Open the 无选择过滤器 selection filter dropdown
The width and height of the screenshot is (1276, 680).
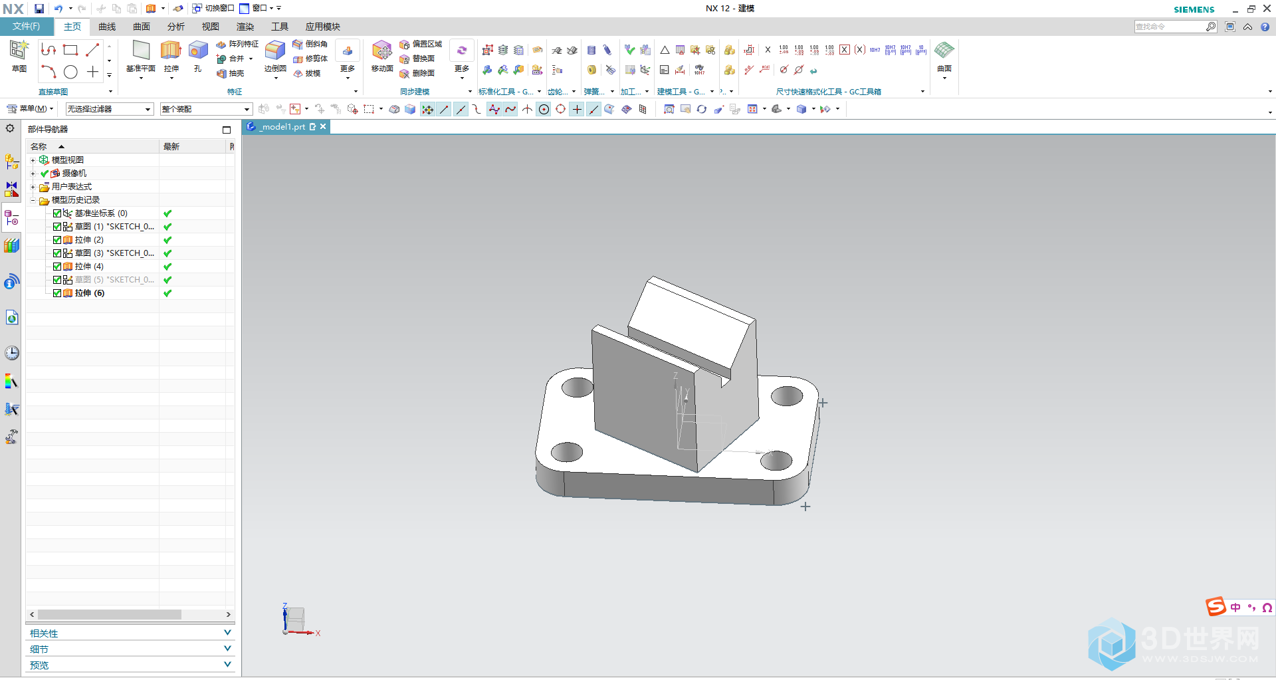[110, 109]
